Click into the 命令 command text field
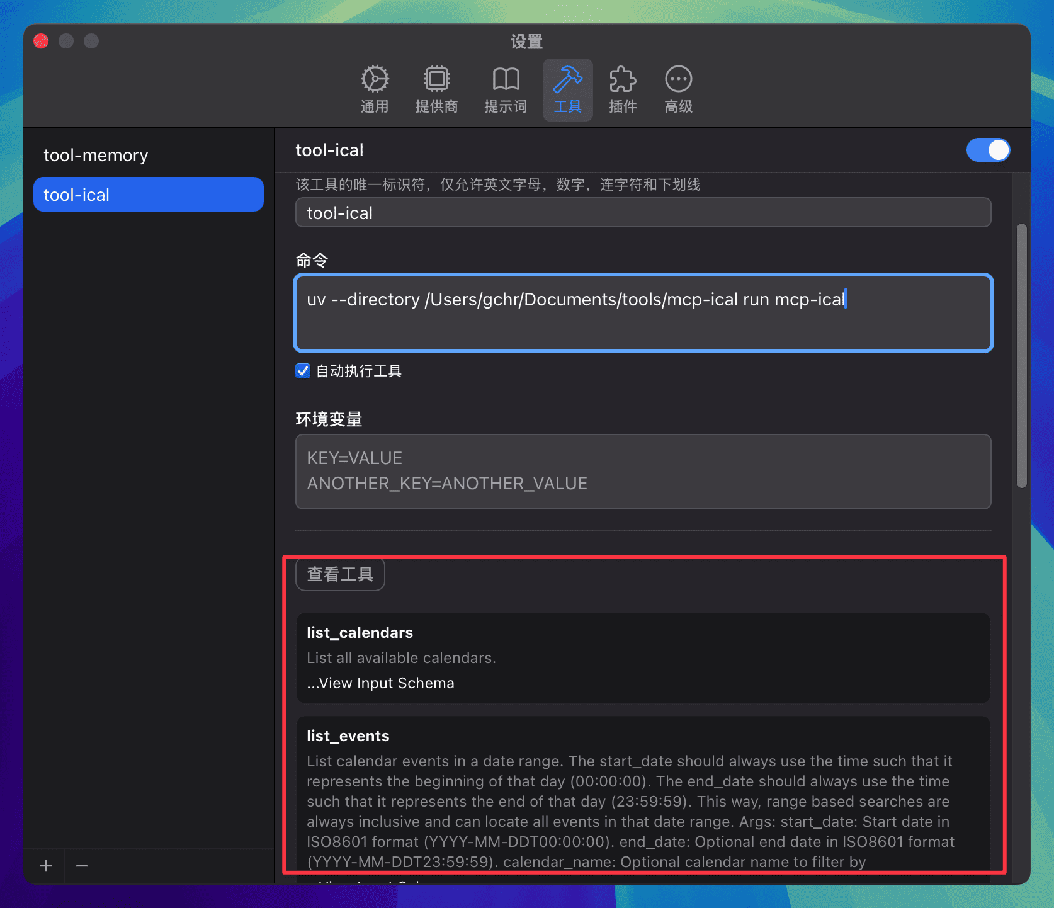1054x908 pixels. coord(643,313)
